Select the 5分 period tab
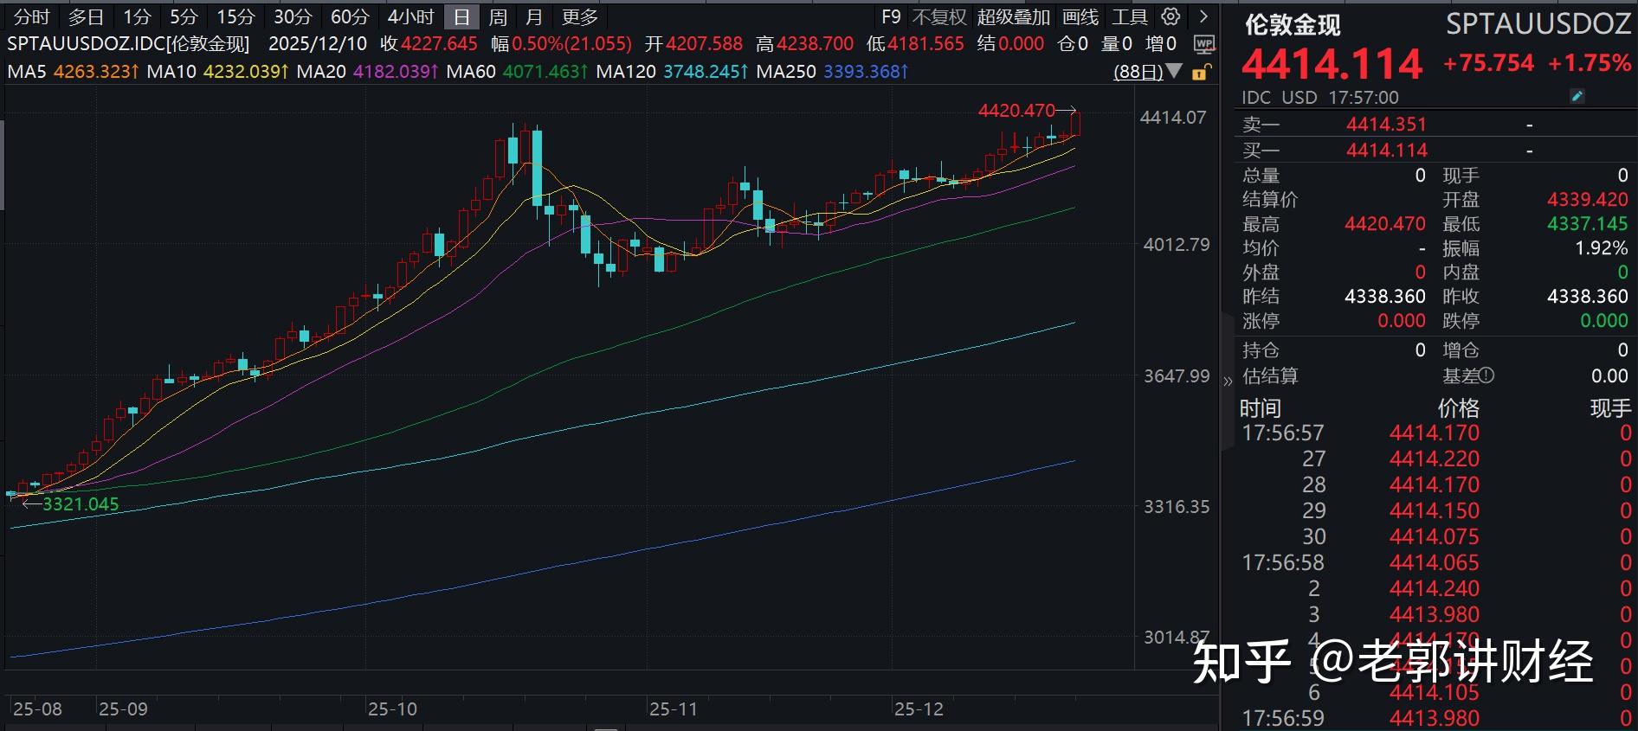 coord(184,16)
